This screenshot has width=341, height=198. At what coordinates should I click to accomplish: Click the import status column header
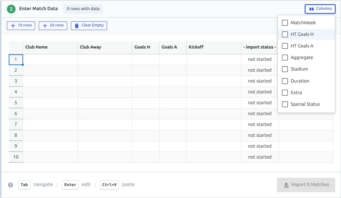click(259, 47)
